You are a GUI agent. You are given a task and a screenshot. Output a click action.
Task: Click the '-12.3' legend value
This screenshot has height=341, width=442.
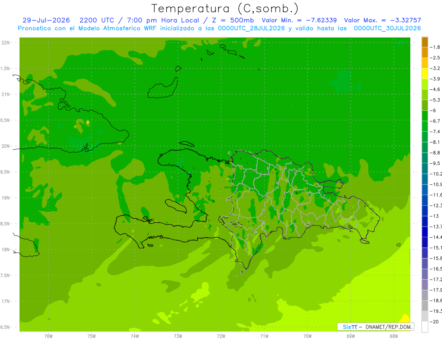pyautogui.click(x=436, y=206)
